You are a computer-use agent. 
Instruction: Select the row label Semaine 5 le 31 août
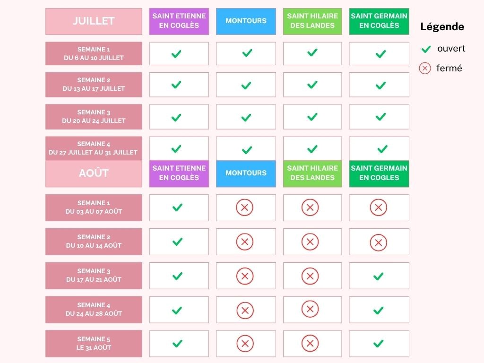click(94, 343)
